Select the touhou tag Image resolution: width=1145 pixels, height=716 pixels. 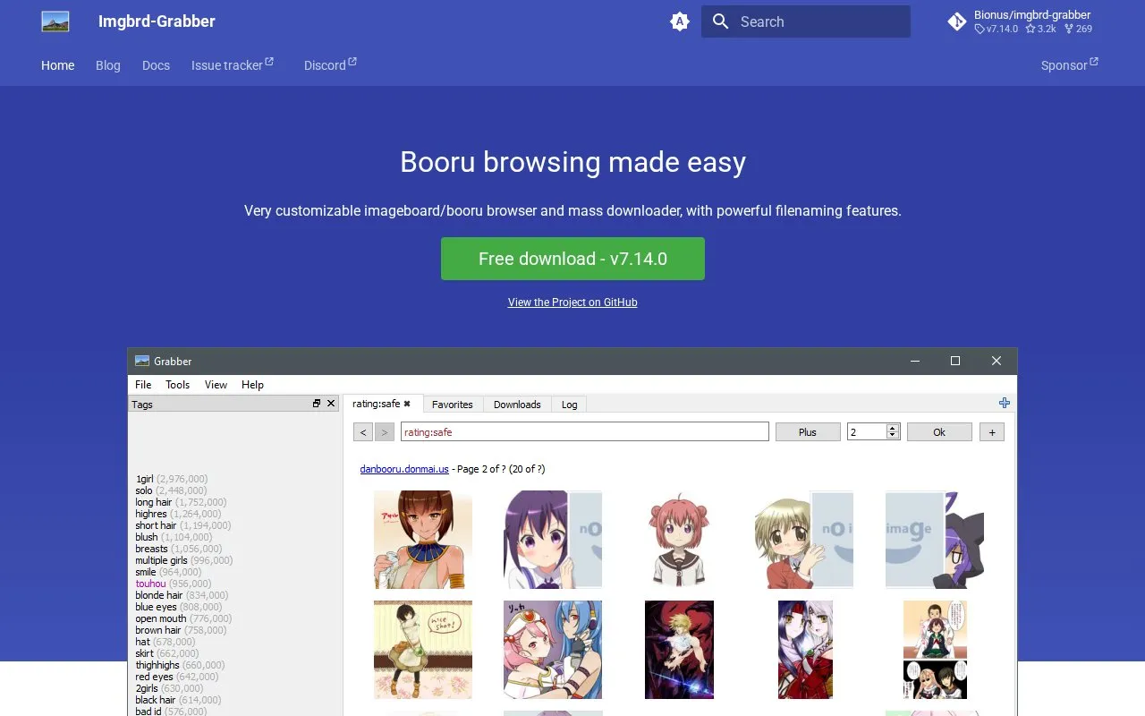tap(150, 584)
